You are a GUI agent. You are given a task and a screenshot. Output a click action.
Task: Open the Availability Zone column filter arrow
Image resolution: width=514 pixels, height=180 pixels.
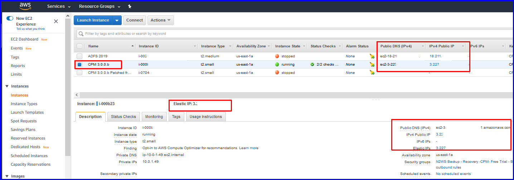click(268, 46)
